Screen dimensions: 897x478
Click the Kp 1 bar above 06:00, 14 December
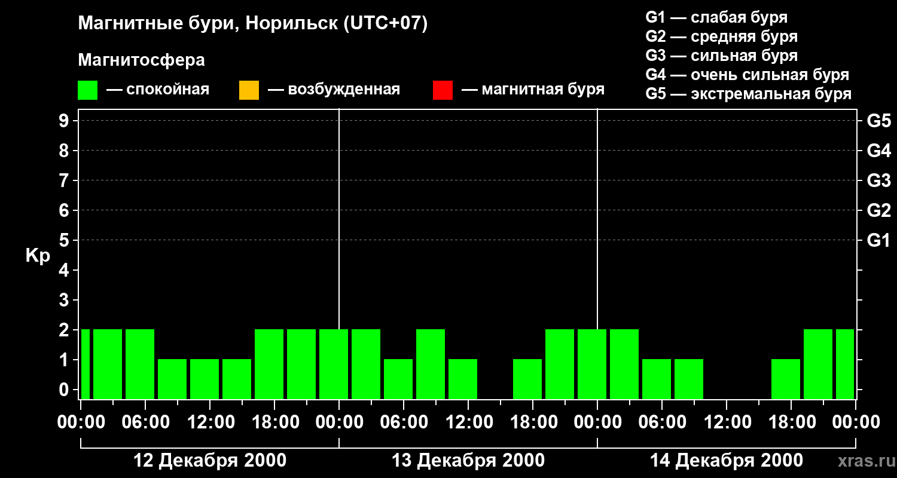pyautogui.click(x=657, y=379)
